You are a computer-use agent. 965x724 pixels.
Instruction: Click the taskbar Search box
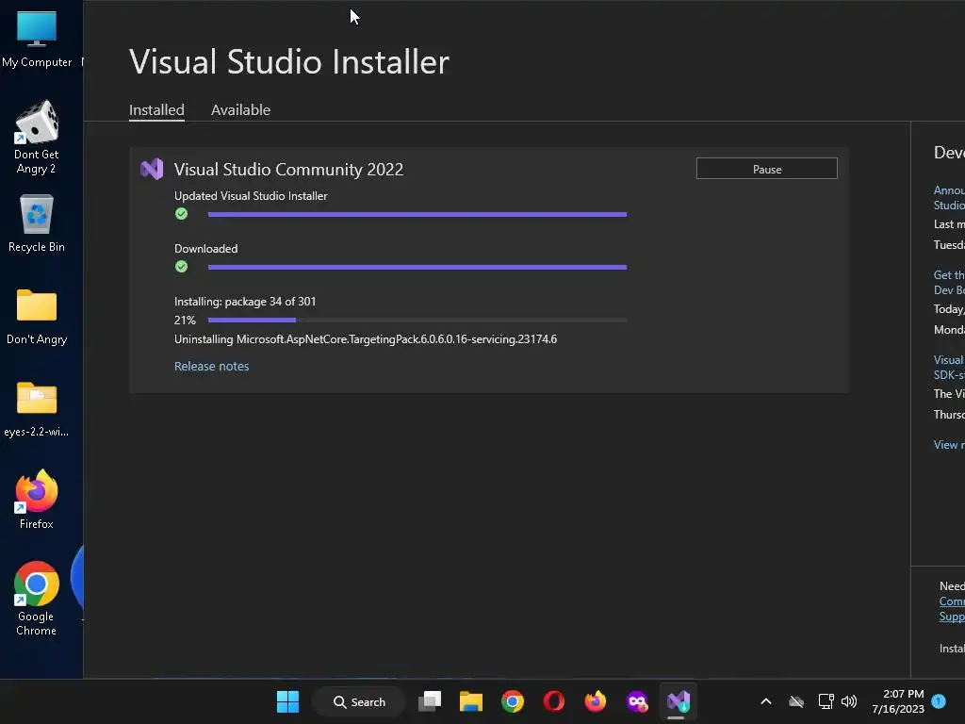tap(359, 701)
